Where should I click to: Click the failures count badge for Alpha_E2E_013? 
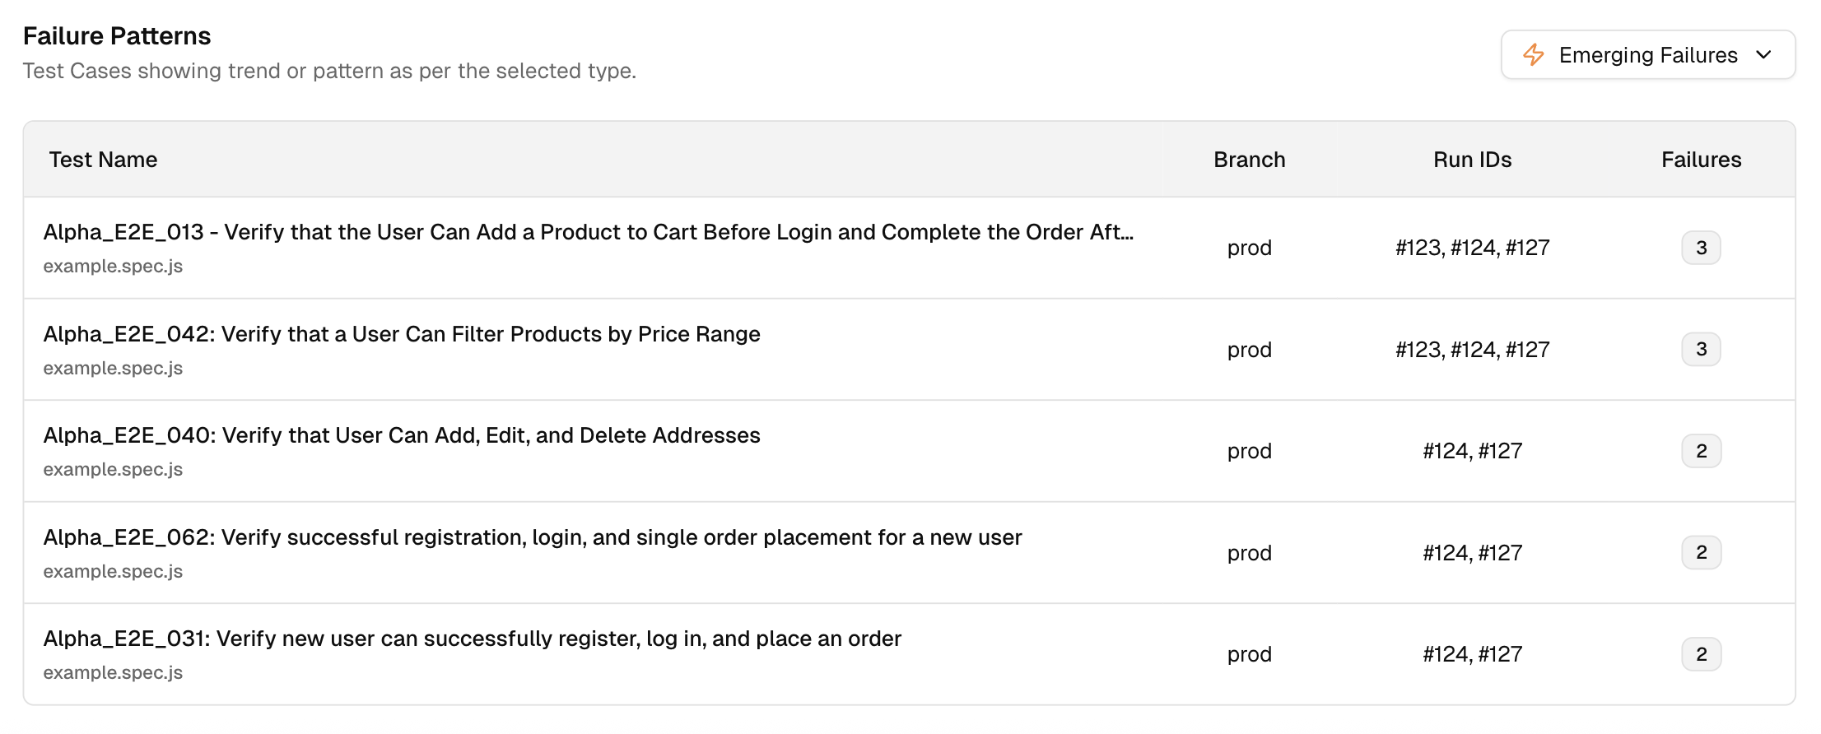pos(1701,248)
